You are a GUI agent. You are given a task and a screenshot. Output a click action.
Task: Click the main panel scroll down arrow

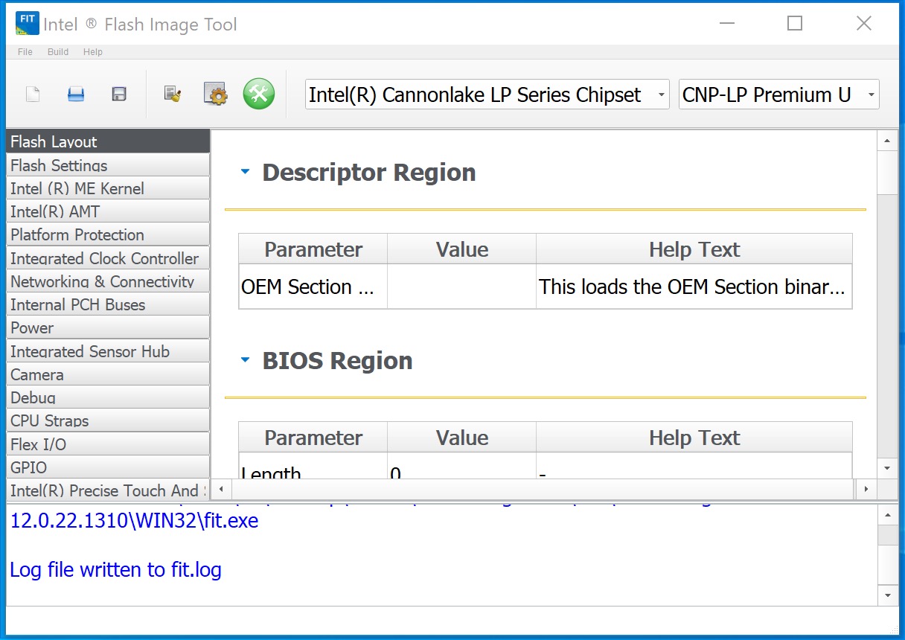tap(887, 468)
